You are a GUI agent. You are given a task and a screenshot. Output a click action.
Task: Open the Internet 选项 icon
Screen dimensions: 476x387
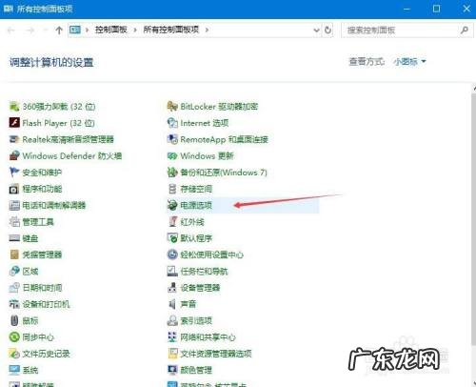172,123
